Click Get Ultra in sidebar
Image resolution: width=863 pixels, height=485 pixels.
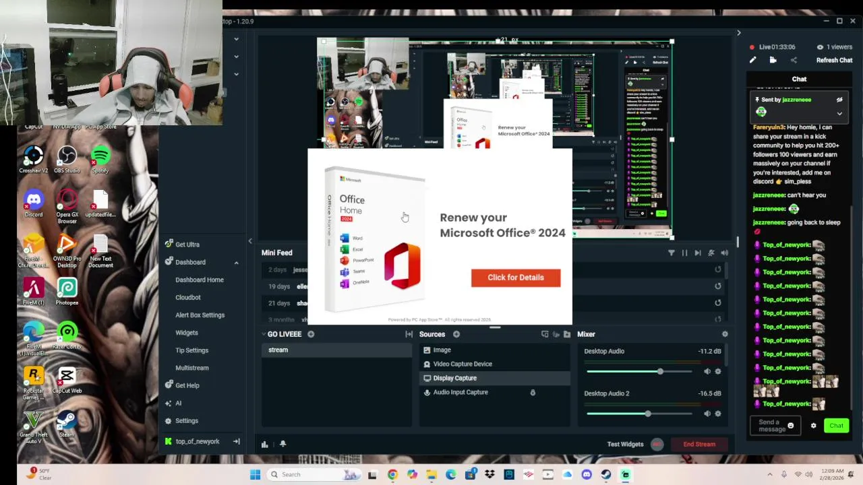tap(182, 245)
